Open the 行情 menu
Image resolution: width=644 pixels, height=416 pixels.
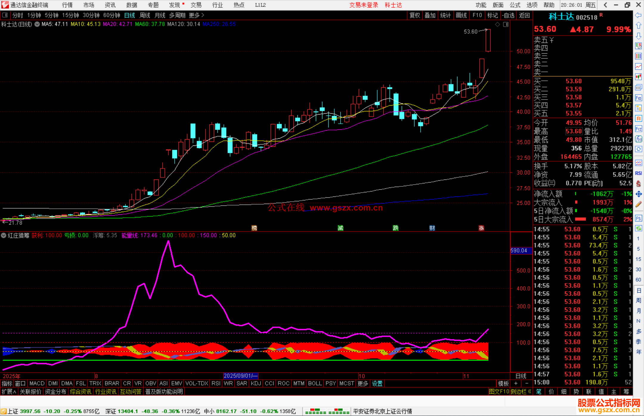click(67, 5)
